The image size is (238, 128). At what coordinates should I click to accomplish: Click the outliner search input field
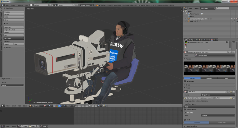point(222,8)
